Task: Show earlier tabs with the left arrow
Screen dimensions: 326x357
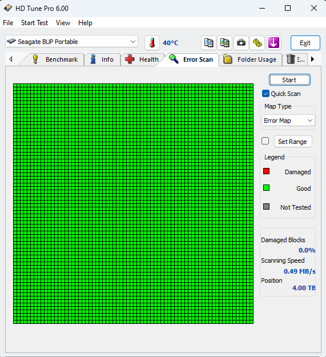Action: tap(10, 59)
